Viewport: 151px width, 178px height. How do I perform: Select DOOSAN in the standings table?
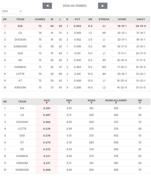click(x=20, y=39)
